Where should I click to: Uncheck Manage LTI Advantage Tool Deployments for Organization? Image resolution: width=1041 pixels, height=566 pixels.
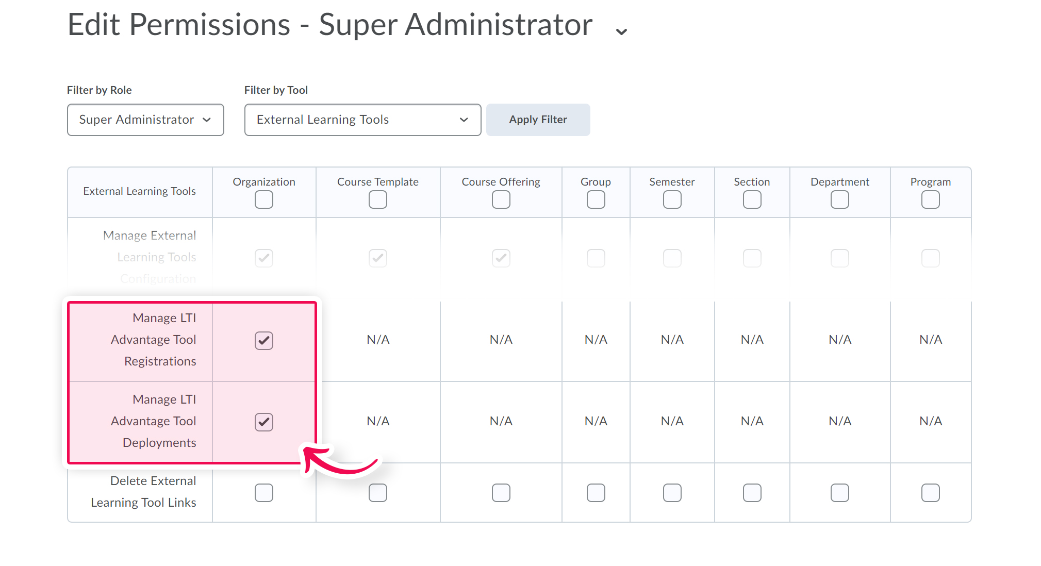(x=264, y=422)
